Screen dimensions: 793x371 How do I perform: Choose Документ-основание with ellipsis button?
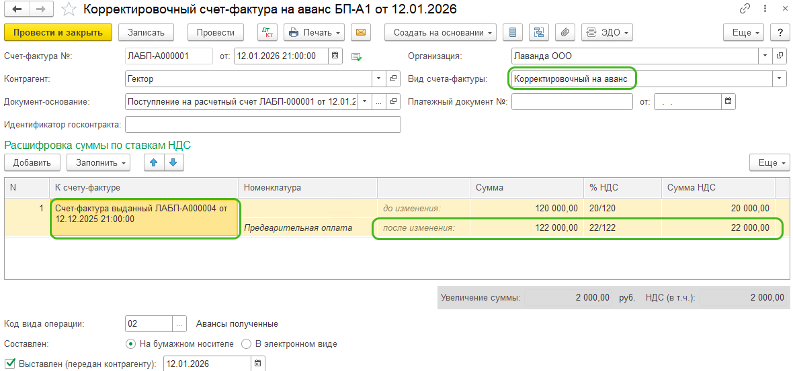tap(379, 101)
